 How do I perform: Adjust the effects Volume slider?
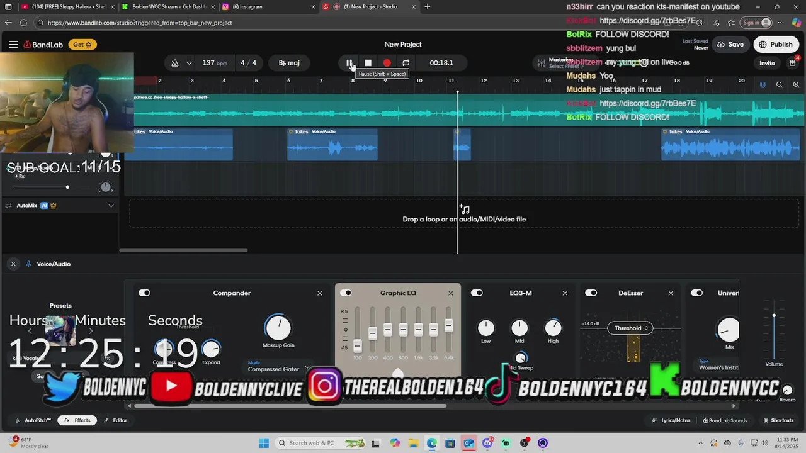click(774, 316)
